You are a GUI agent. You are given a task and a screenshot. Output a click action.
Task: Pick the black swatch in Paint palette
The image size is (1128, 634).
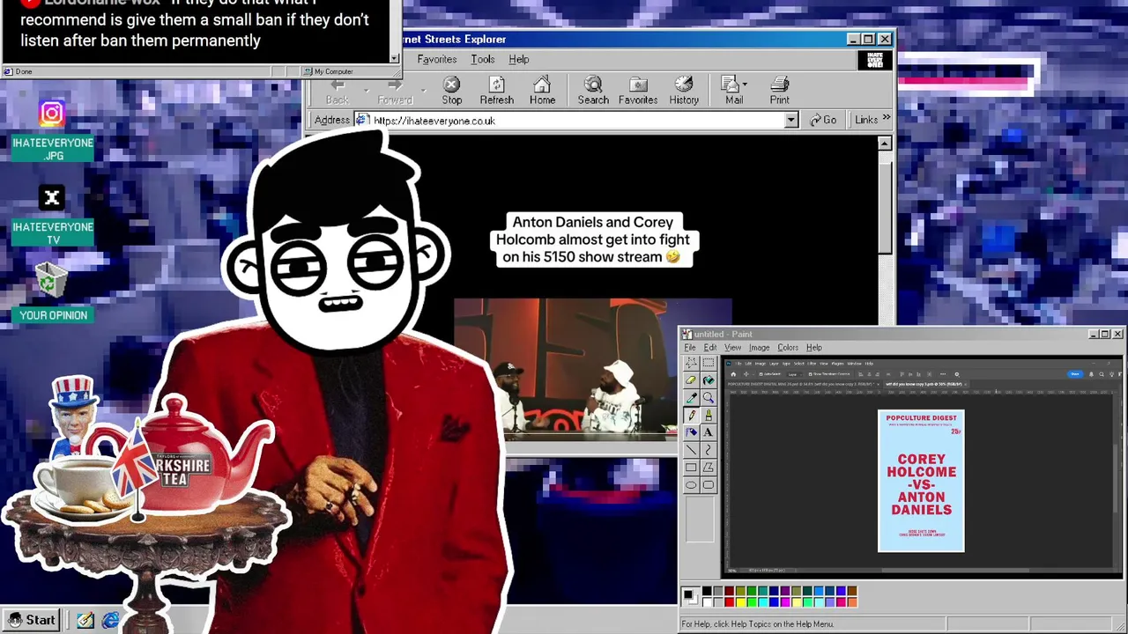(x=707, y=591)
